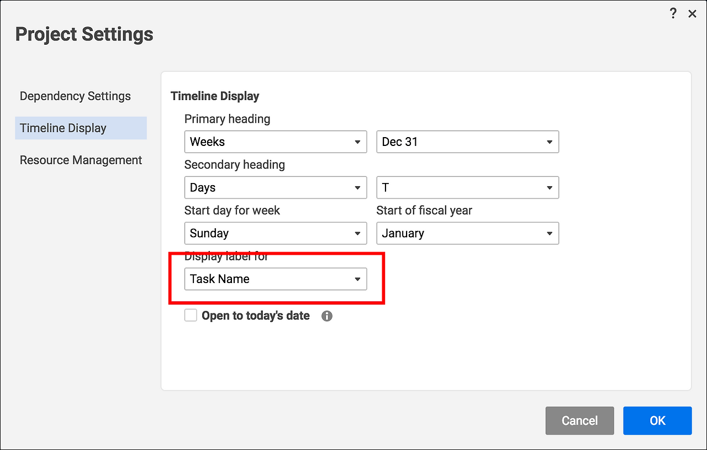Open the Start of fiscal year January dropdown
Image resolution: width=707 pixels, height=450 pixels.
pyautogui.click(x=467, y=233)
